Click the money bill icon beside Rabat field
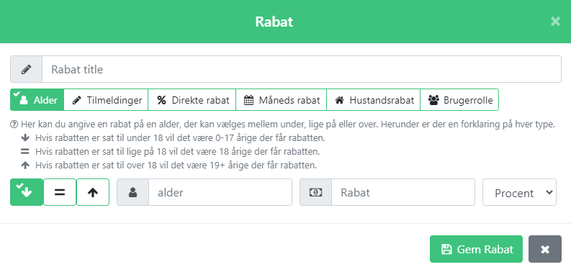The height and width of the screenshot is (272, 571). (315, 192)
